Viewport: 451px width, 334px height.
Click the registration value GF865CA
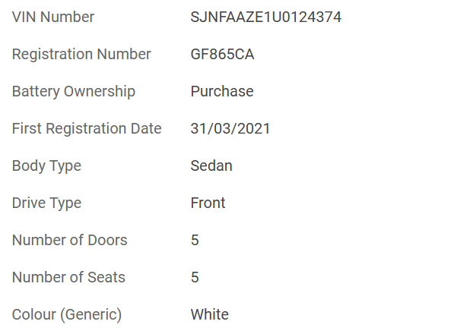point(222,55)
